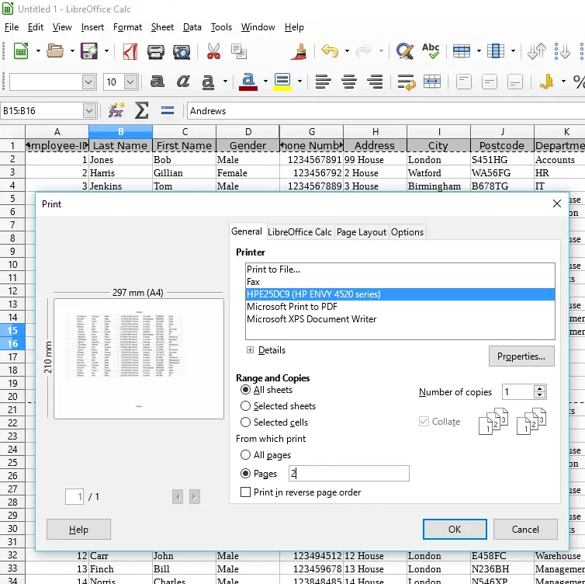Click the Insert Columns icon

click(496, 51)
